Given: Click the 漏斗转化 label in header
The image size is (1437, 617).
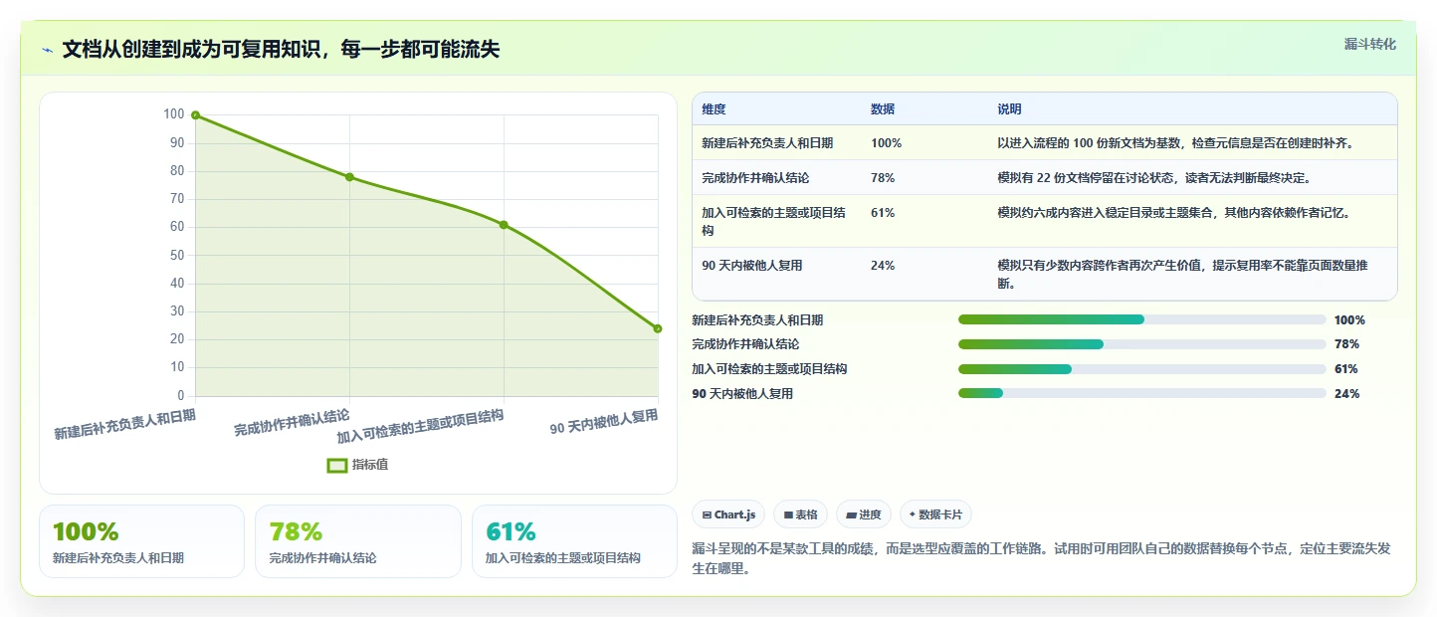Looking at the screenshot, I should [x=1369, y=45].
